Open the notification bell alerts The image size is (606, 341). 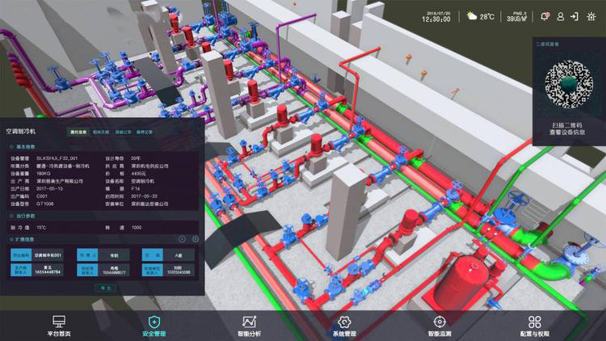point(545,16)
